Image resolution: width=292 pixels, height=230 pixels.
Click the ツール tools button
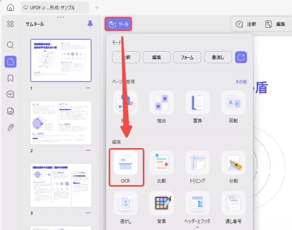118,24
